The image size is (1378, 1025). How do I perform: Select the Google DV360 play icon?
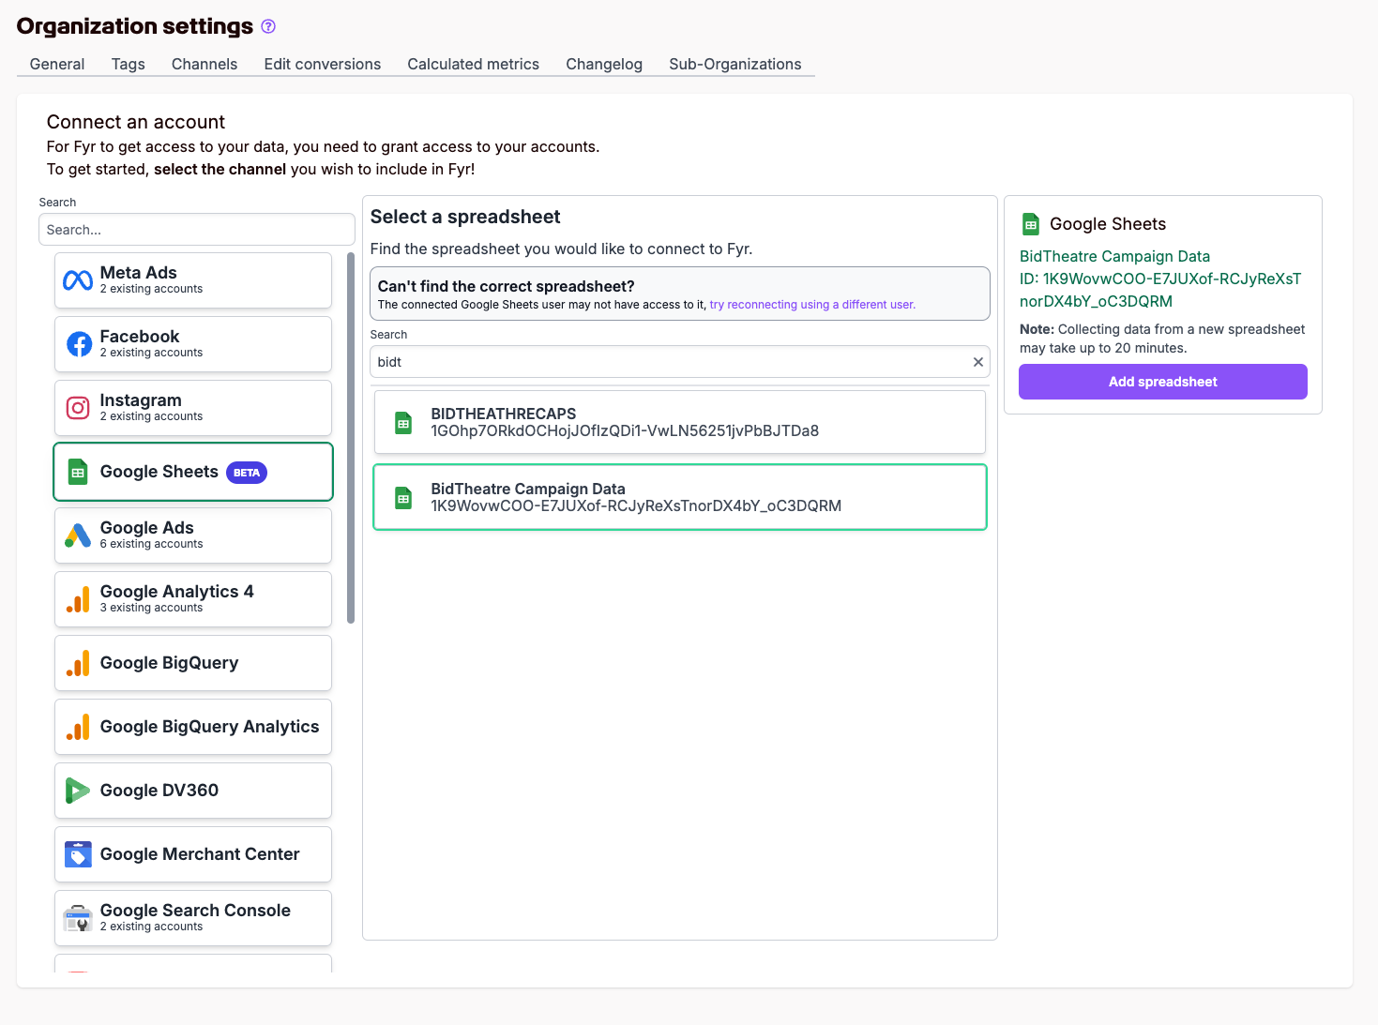coord(78,791)
